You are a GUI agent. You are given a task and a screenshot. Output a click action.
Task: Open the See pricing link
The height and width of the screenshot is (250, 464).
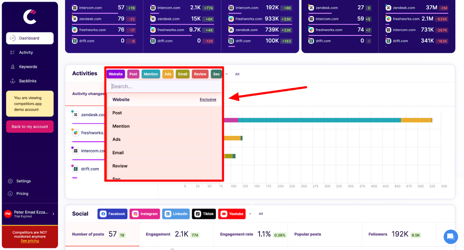pyautogui.click(x=30, y=241)
